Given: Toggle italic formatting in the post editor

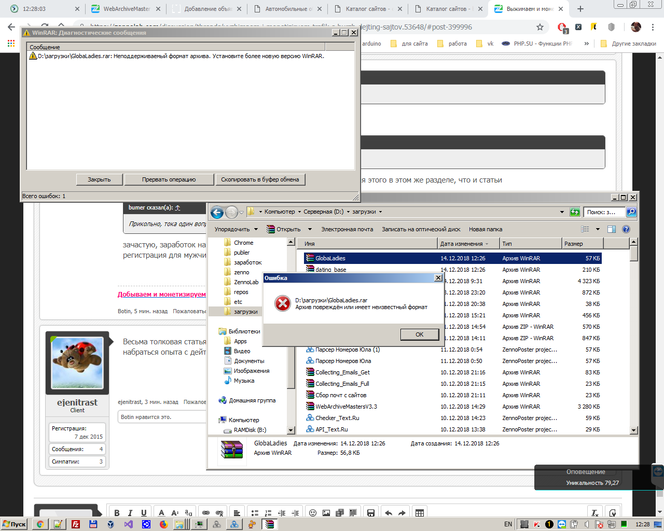Looking at the screenshot, I should tap(130, 513).
